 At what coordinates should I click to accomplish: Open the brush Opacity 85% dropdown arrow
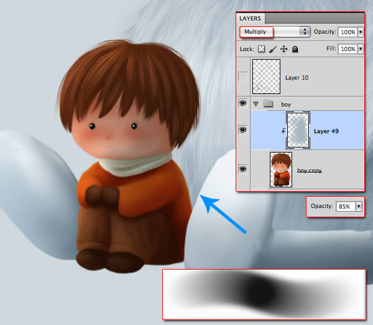pyautogui.click(x=359, y=206)
